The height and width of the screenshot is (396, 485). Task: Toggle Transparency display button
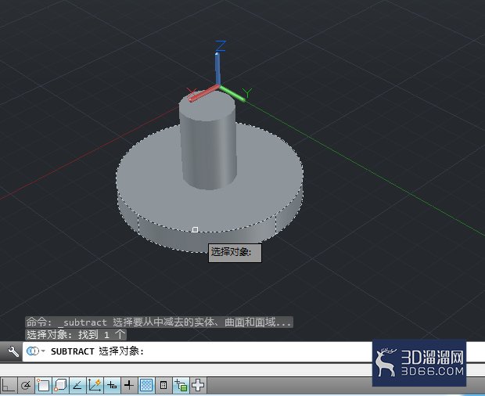point(146,385)
